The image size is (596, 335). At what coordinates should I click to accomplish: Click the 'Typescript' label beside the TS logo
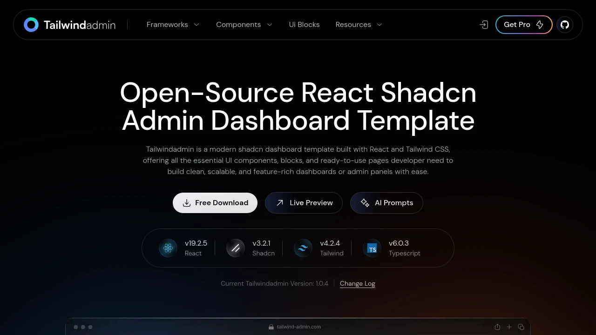[x=405, y=254]
